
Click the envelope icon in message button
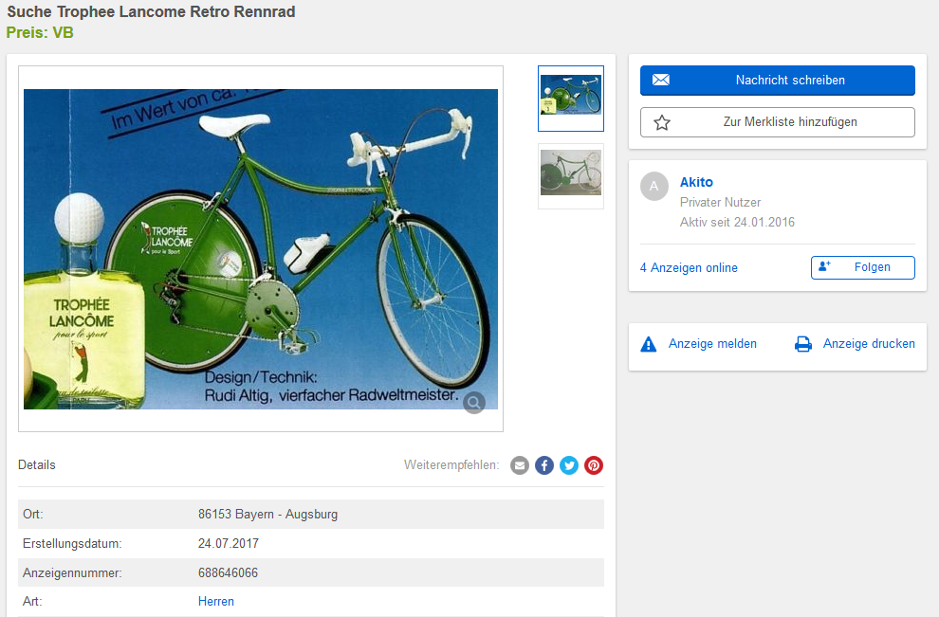661,81
